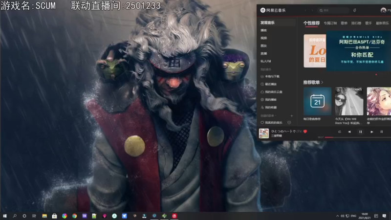Go back with the navigation arrow
This screenshot has height=220, width=391.
[x=305, y=10]
